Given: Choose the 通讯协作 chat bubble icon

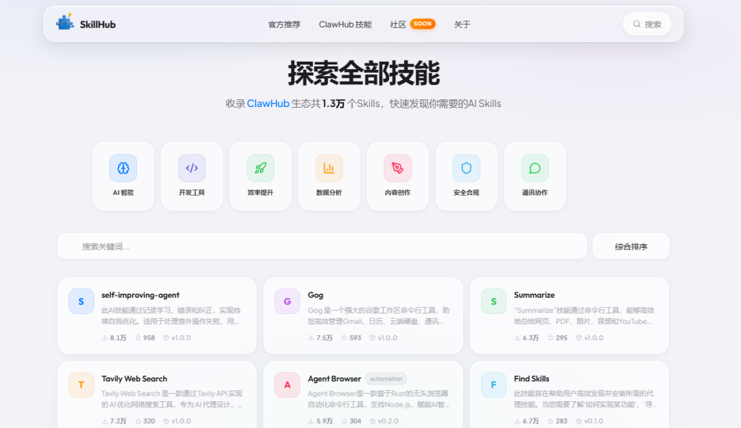Looking at the screenshot, I should point(535,168).
